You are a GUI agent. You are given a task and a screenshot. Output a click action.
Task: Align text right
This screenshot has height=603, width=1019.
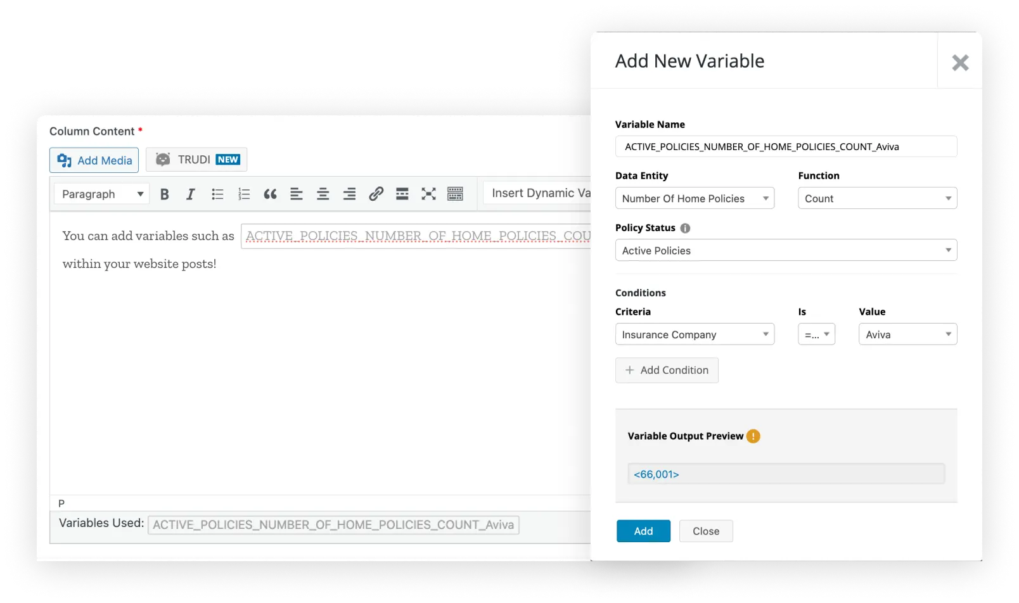(349, 194)
